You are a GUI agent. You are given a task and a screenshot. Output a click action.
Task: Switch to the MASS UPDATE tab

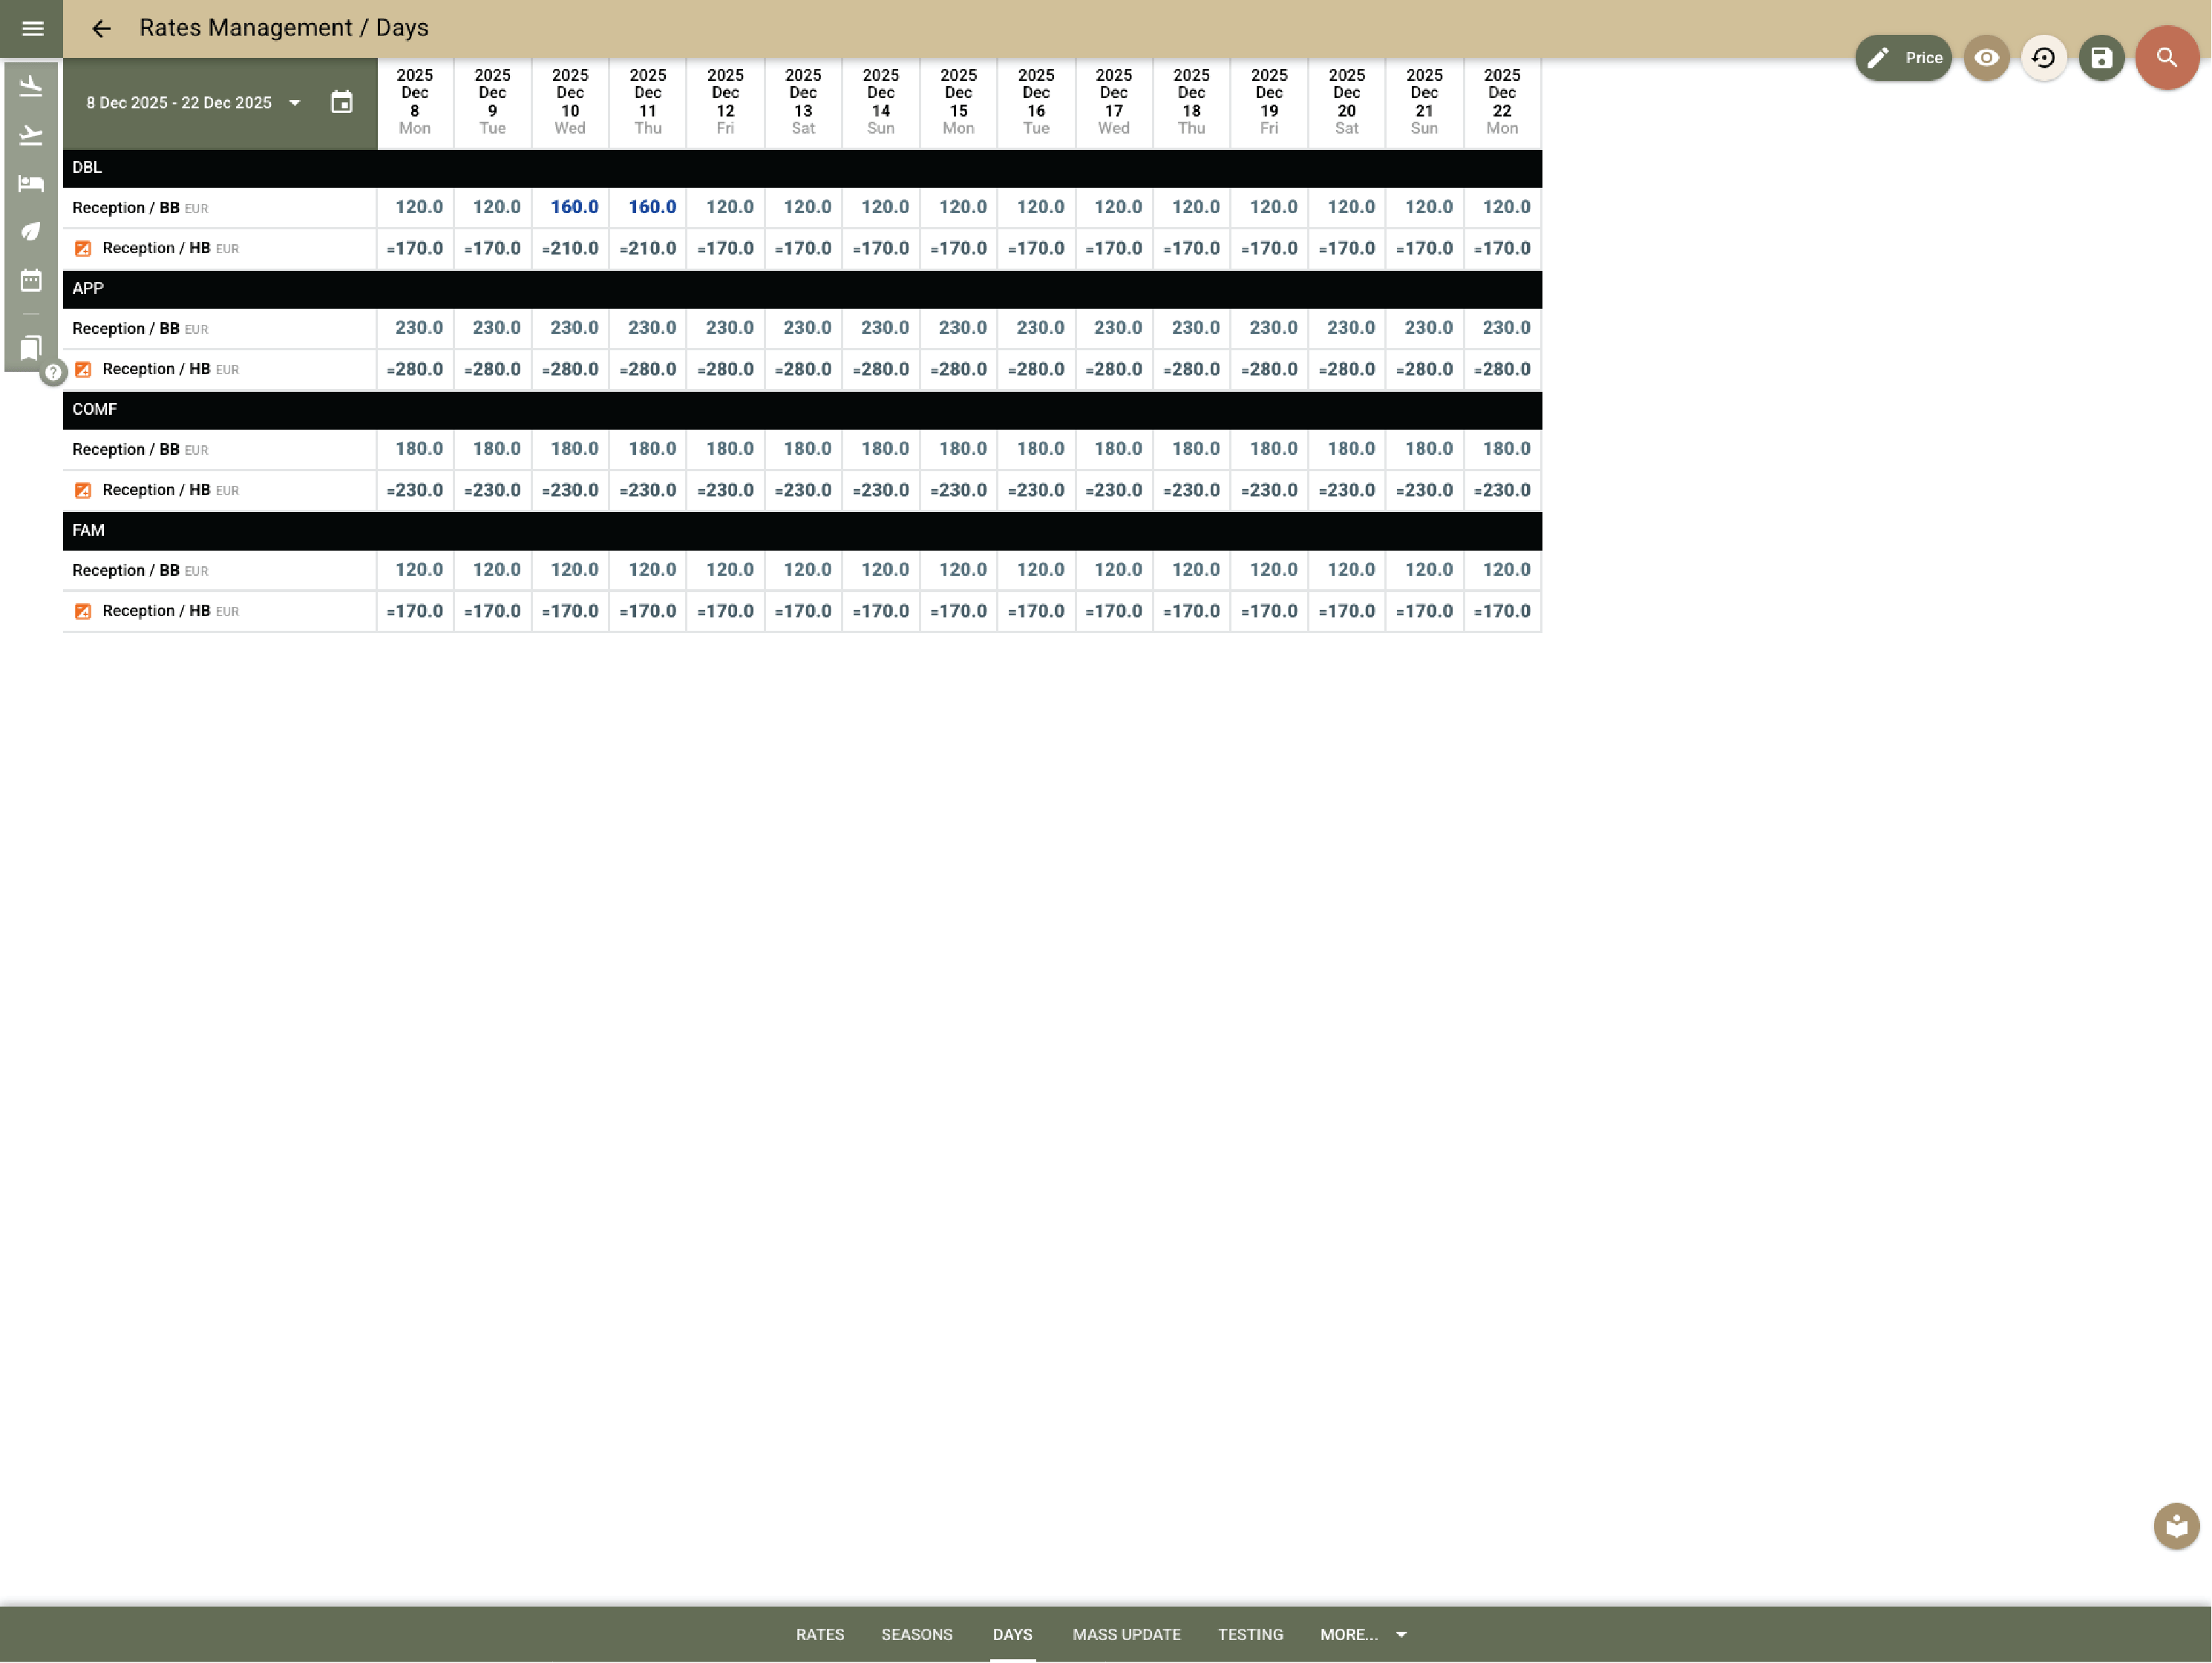[x=1126, y=1634]
